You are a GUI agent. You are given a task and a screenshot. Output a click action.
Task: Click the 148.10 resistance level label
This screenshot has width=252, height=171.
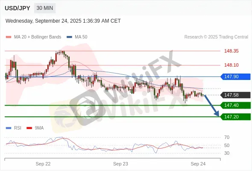pyautogui.click(x=231, y=65)
